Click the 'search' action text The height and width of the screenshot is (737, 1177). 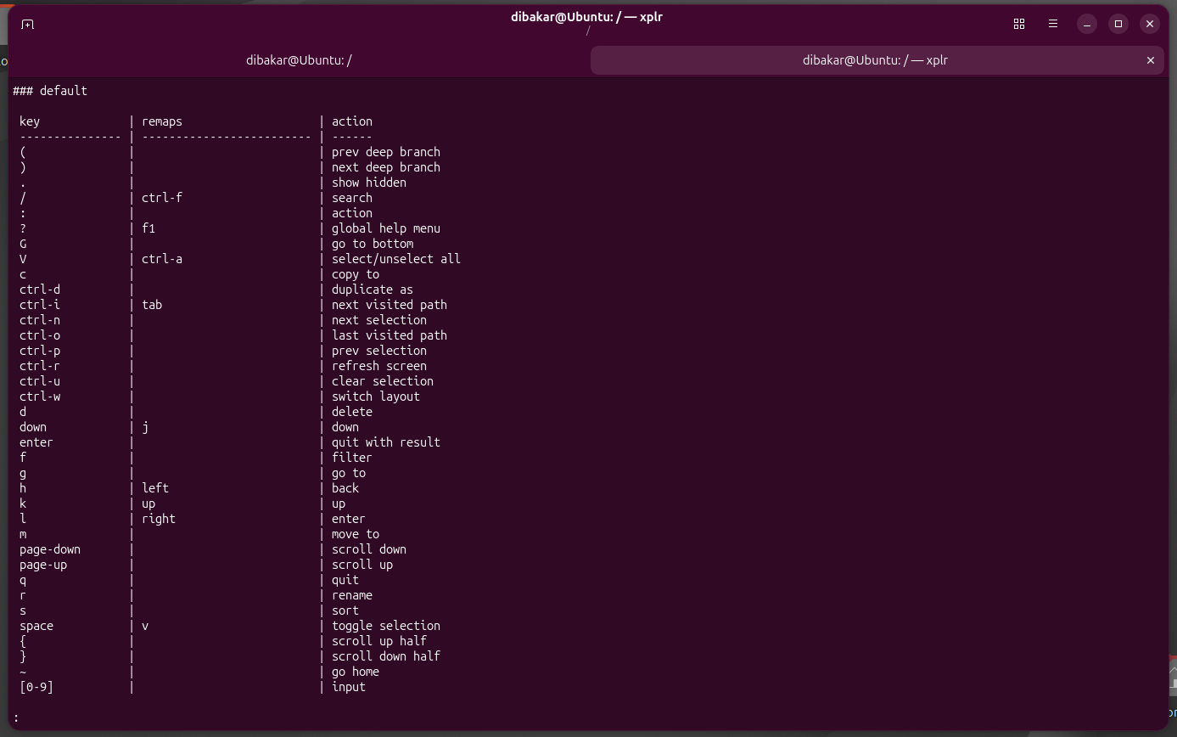click(x=352, y=198)
